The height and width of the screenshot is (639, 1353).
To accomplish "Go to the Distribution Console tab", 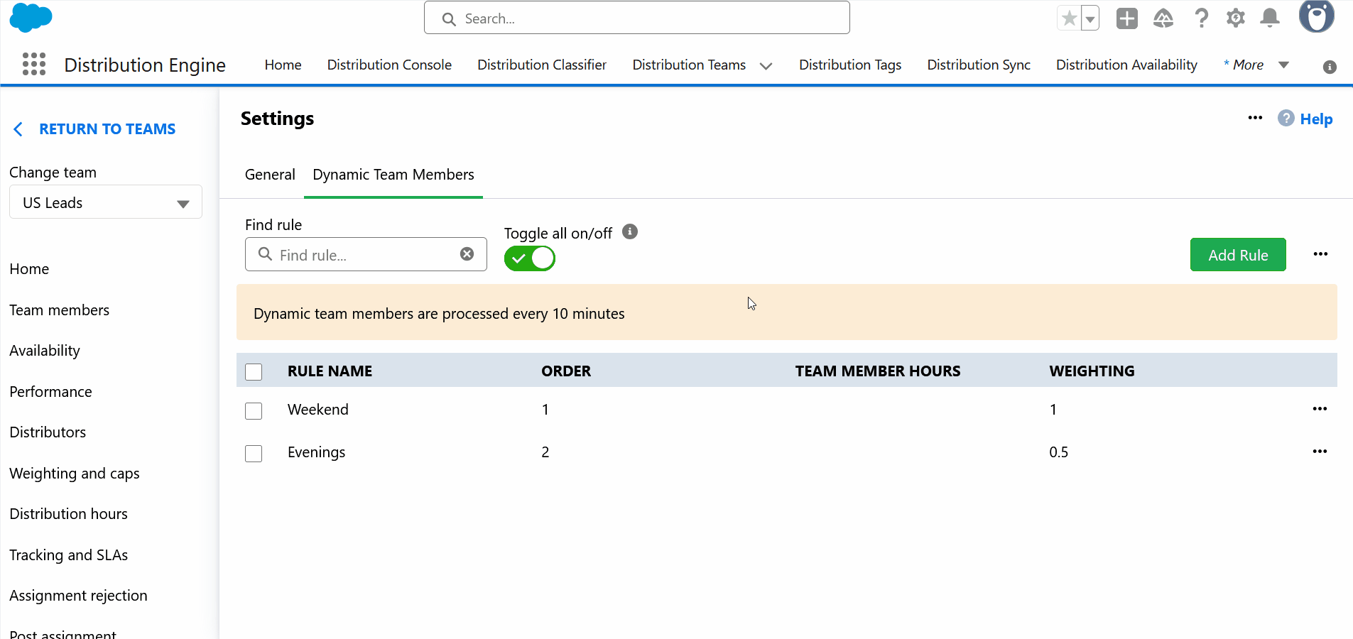I will pos(389,65).
